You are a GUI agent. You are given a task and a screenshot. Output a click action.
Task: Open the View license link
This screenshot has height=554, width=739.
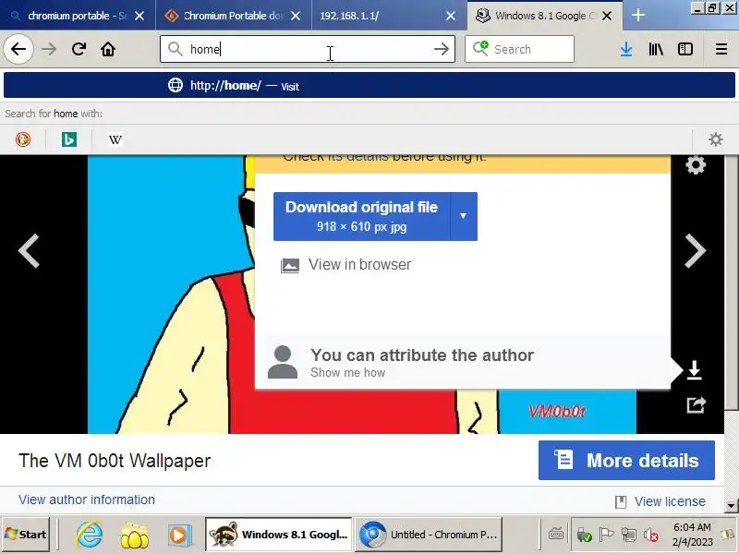click(x=670, y=501)
